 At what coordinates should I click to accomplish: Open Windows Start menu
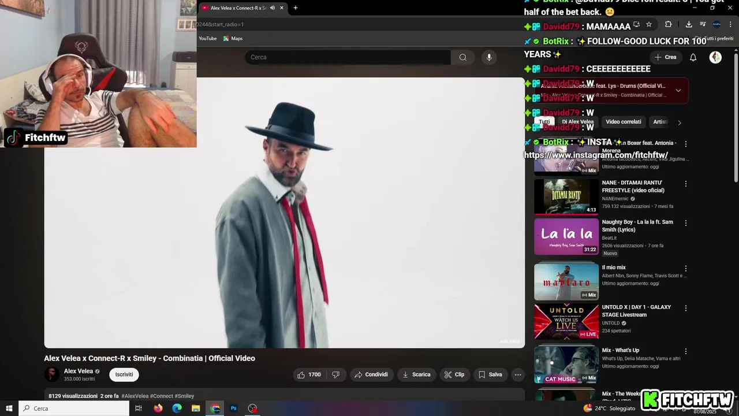point(9,408)
